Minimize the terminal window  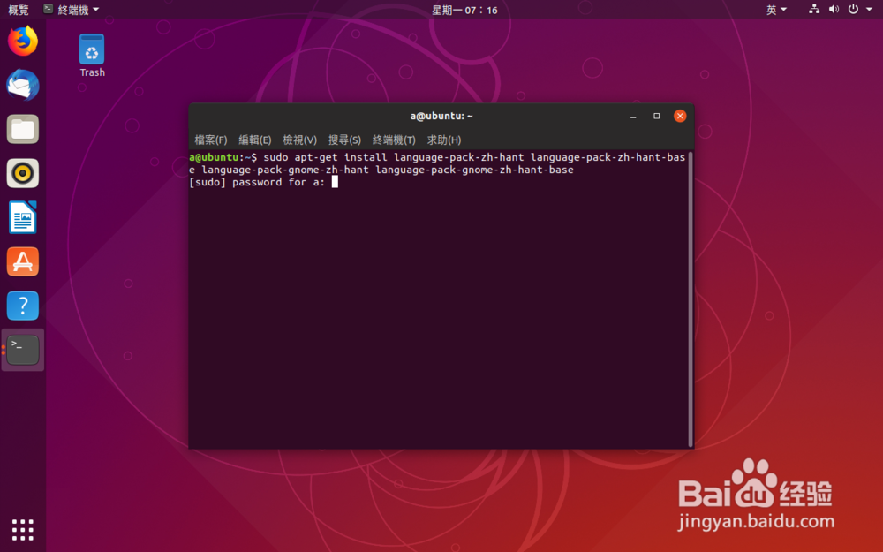click(x=633, y=116)
